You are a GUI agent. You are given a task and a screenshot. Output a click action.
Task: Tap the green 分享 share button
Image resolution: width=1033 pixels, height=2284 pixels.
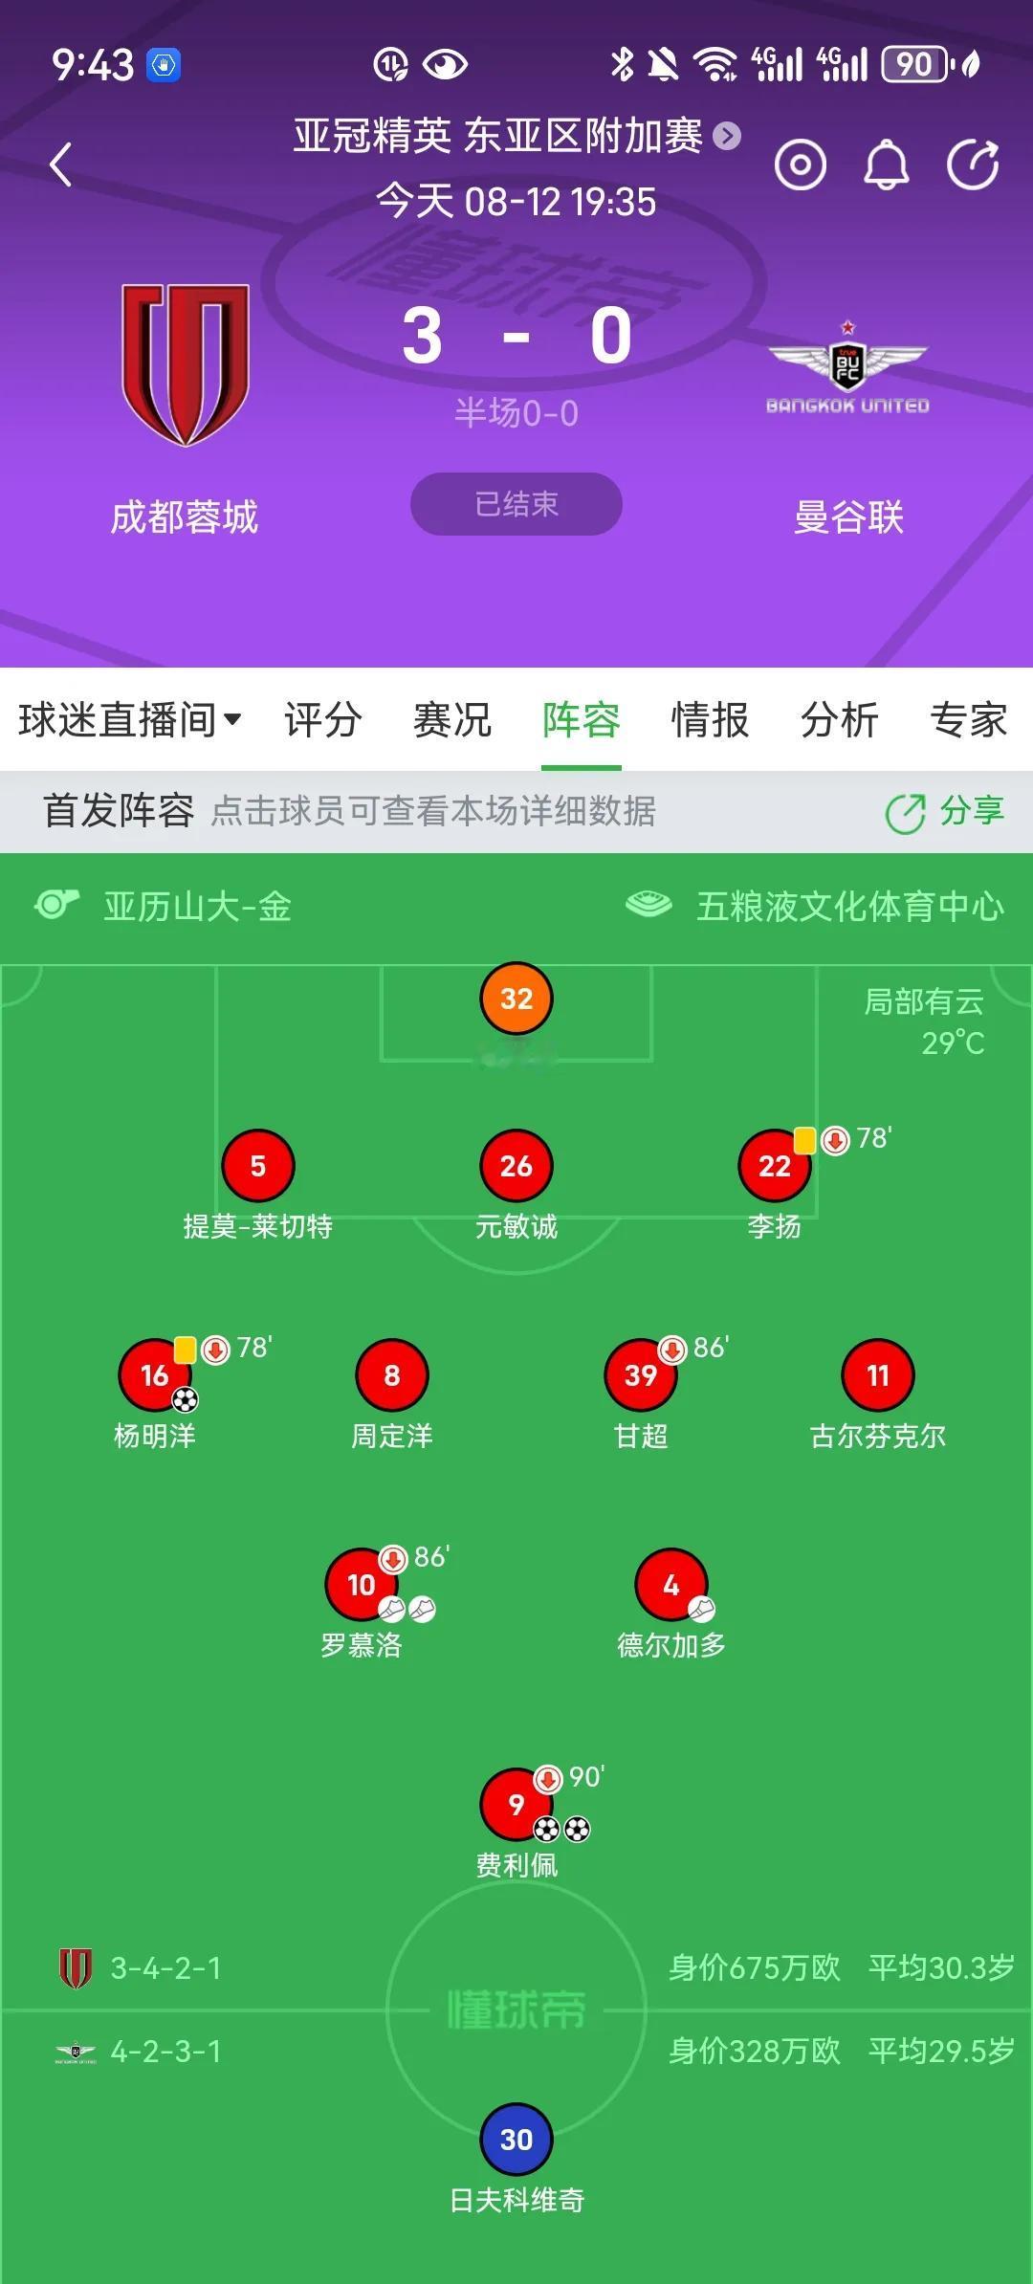click(x=945, y=811)
